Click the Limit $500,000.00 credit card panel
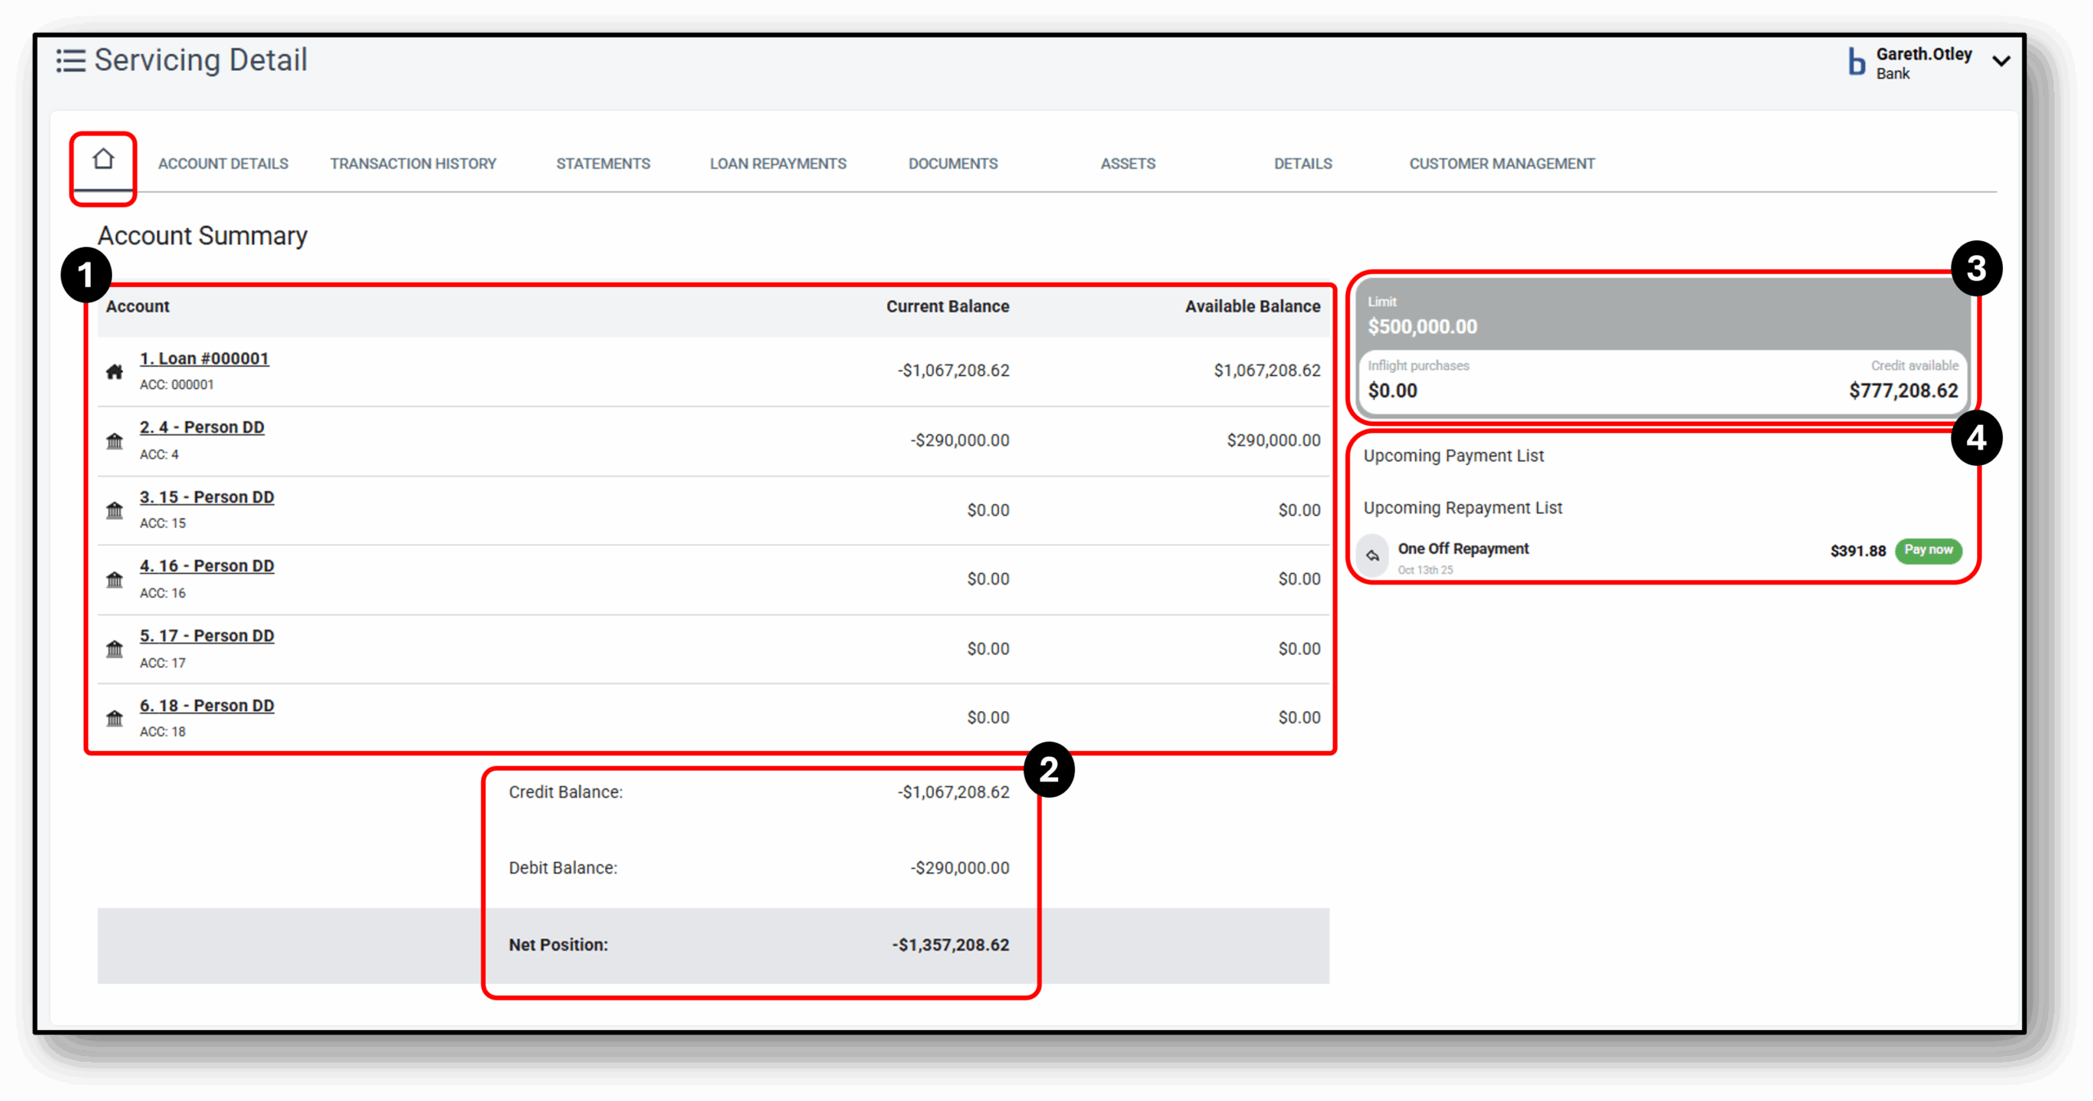 pos(1663,315)
